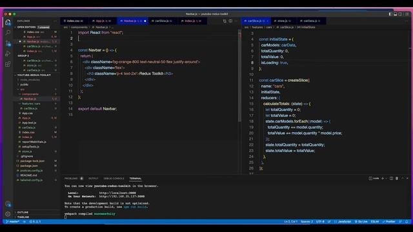Open the Search view in activity bar
This screenshot has height=232, width=413.
coord(8,33)
